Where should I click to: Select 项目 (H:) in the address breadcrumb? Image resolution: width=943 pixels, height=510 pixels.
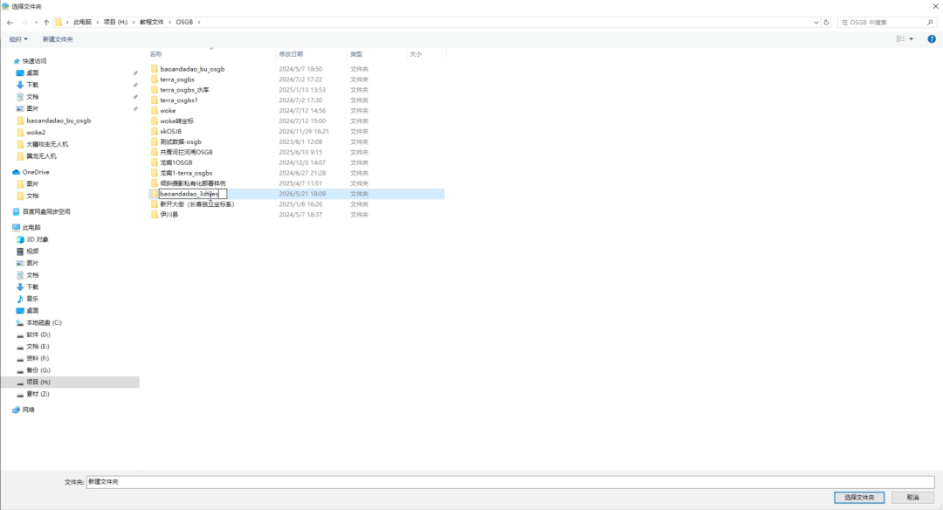(115, 22)
